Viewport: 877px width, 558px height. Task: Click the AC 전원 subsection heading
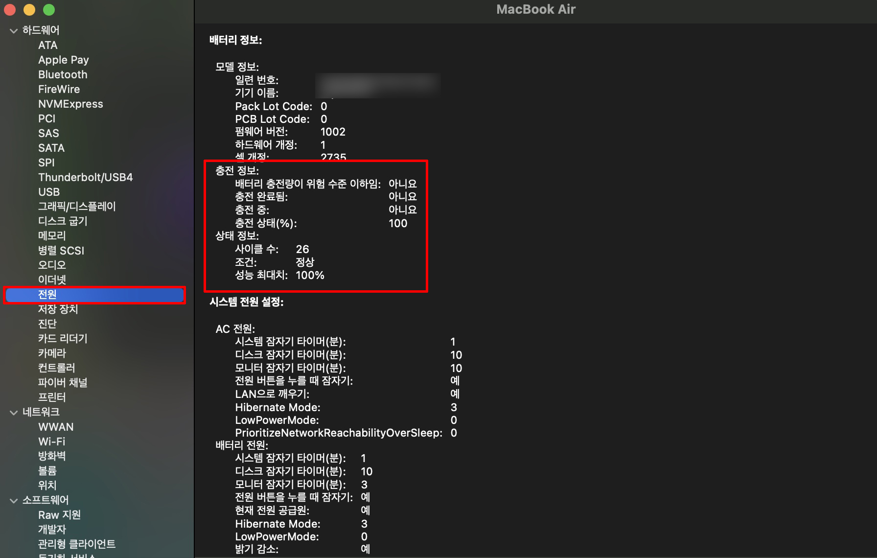coord(235,329)
